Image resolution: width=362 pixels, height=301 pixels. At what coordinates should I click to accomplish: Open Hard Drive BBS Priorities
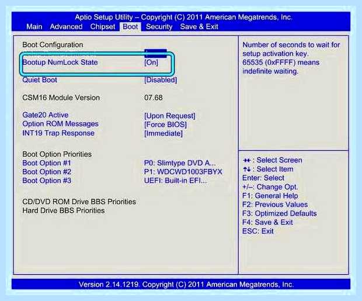[63, 210]
